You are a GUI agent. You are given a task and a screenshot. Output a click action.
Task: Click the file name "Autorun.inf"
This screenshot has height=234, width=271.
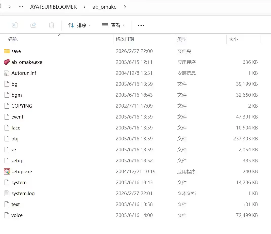[x=24, y=73]
